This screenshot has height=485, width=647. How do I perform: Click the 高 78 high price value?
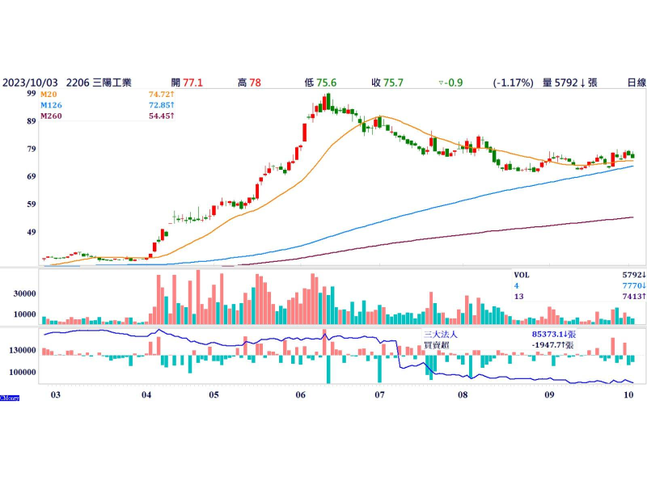[248, 82]
